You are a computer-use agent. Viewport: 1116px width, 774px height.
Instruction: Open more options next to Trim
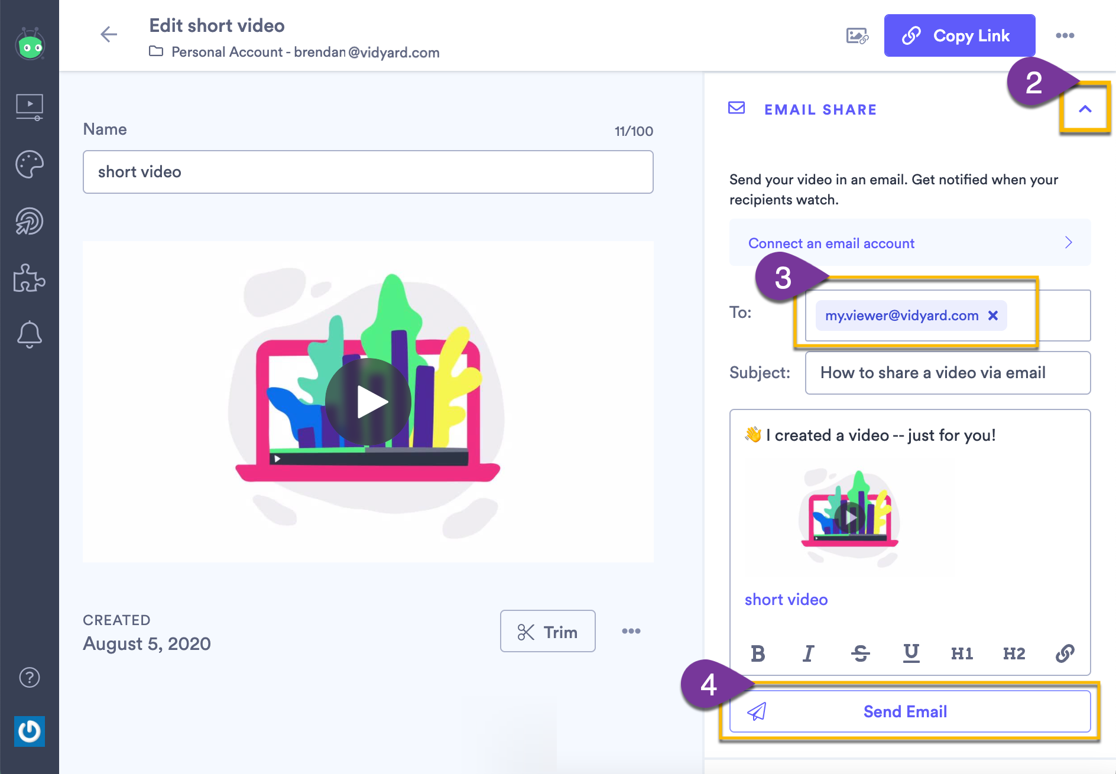pyautogui.click(x=631, y=631)
